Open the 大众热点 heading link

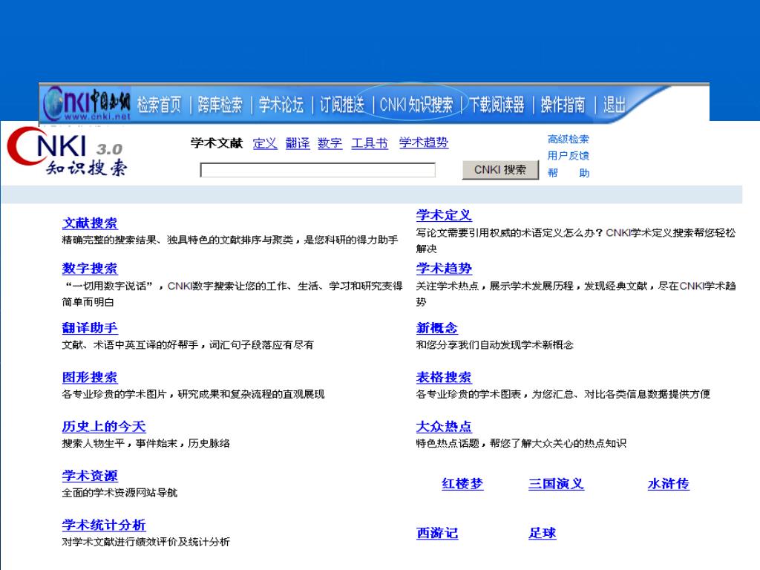tap(444, 427)
